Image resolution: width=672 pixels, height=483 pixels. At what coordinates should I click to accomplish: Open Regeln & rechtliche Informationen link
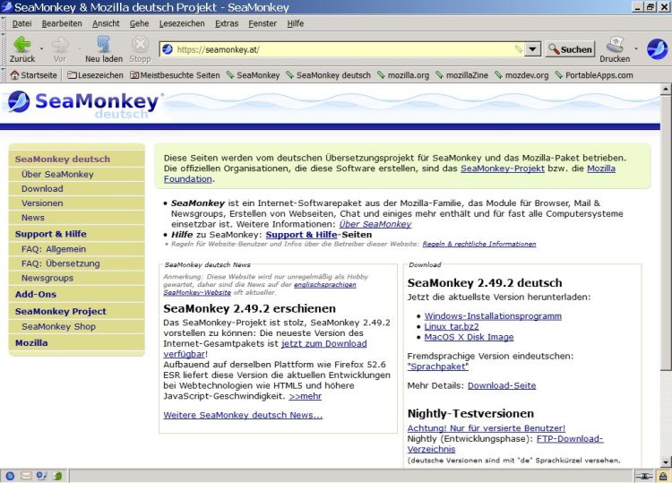(x=479, y=245)
